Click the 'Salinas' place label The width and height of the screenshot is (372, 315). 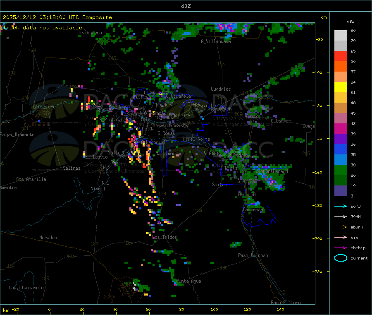click(x=72, y=168)
